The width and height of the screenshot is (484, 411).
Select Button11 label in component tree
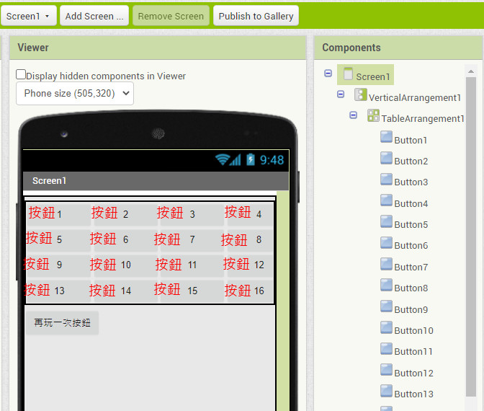pos(413,352)
